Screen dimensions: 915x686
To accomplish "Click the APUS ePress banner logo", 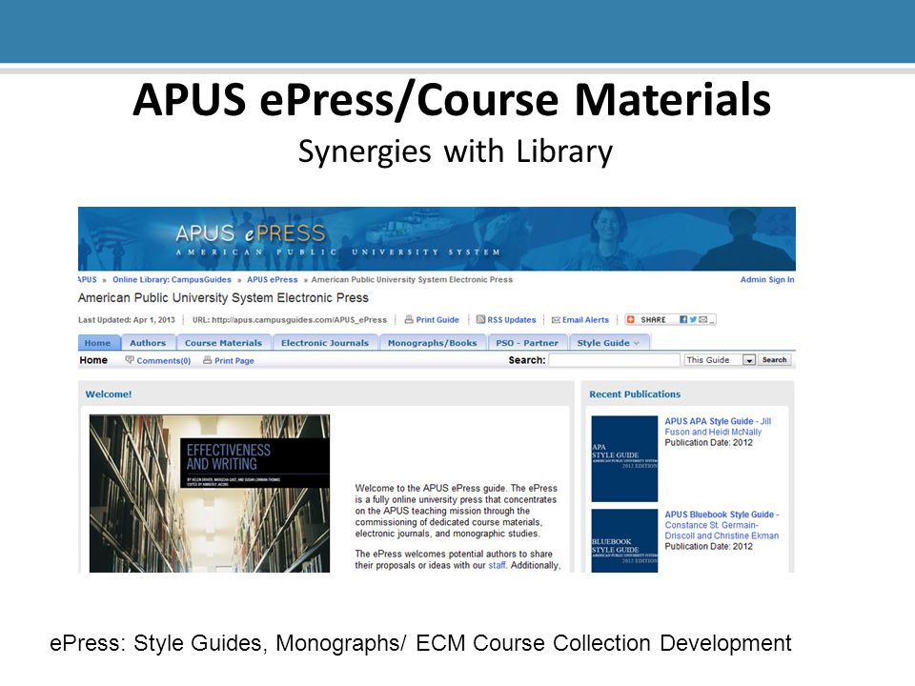I will 251,234.
